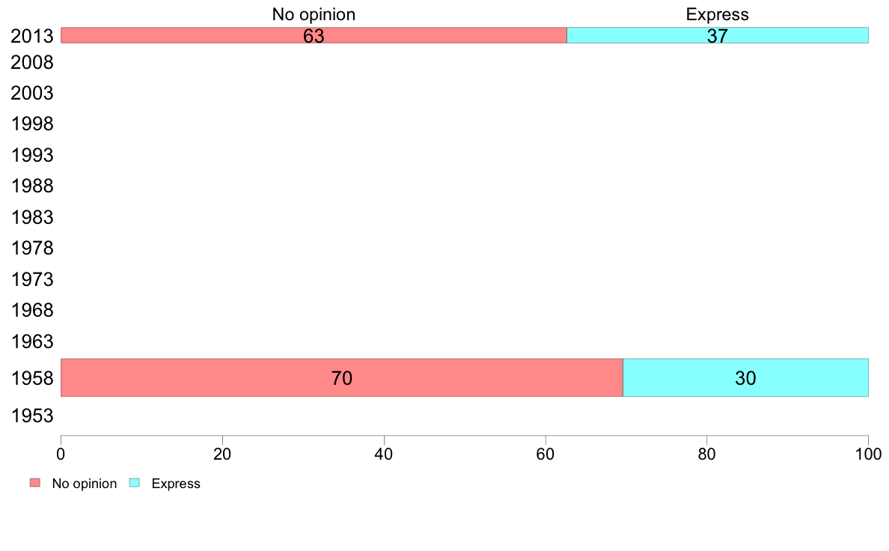Click the 1958 No opinion bar showing 70
The image size is (889, 551).
point(342,377)
